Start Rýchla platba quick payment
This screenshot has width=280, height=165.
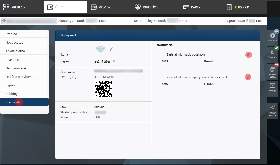[273, 111]
